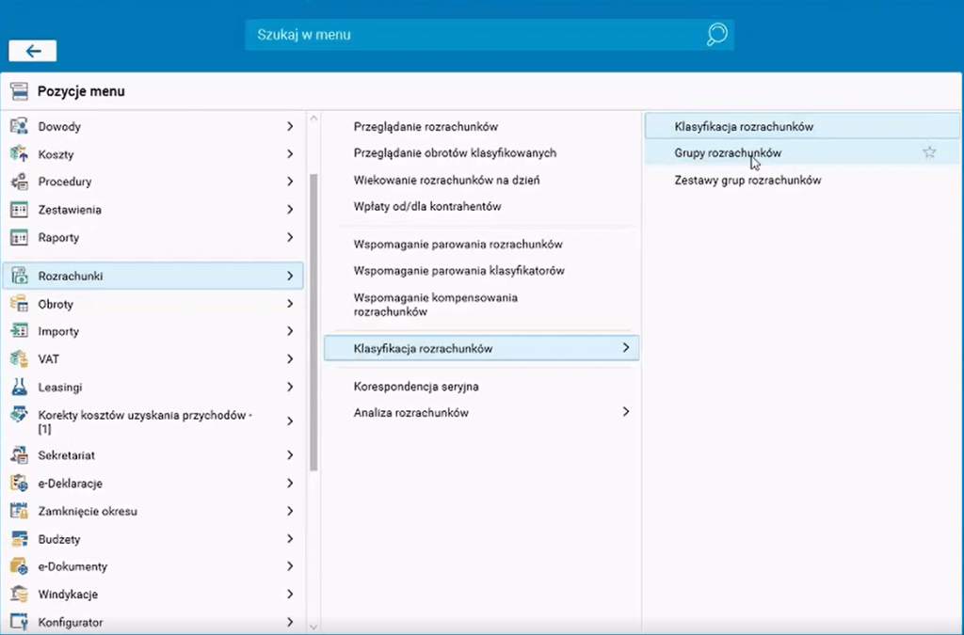
Task: Click the Pozycje menu header icon
Action: (19, 91)
